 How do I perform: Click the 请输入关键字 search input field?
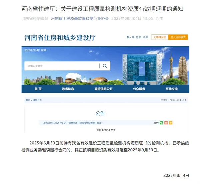pyautogui.click(x=62, y=66)
